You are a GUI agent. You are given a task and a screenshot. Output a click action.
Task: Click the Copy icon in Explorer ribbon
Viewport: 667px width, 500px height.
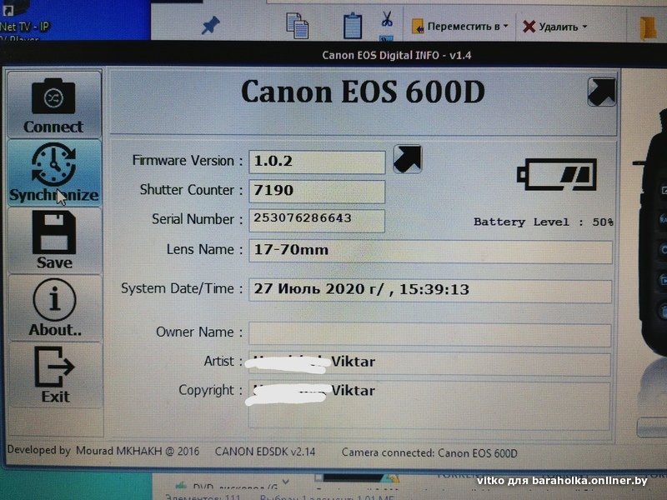[x=297, y=26]
